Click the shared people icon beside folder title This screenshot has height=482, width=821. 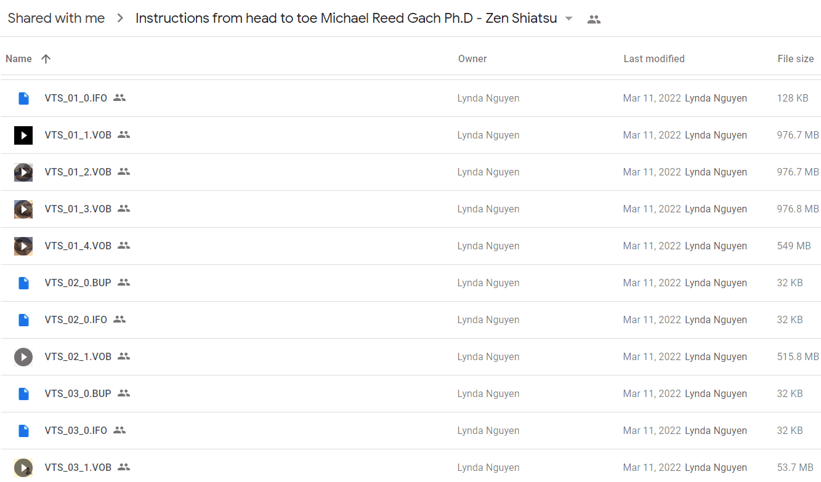[594, 19]
